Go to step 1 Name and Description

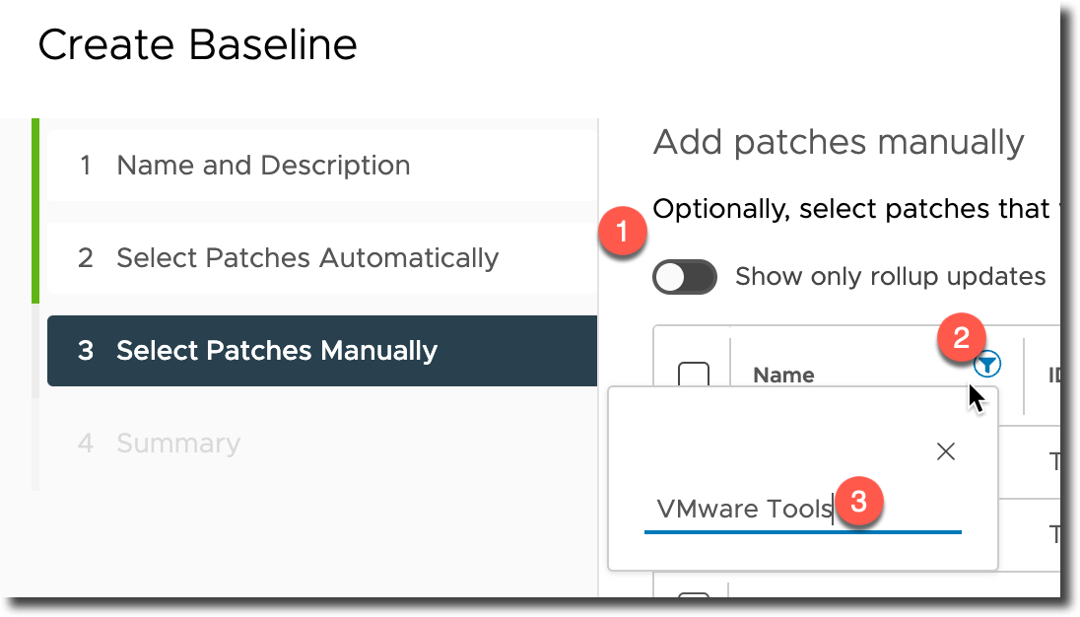coord(322,166)
